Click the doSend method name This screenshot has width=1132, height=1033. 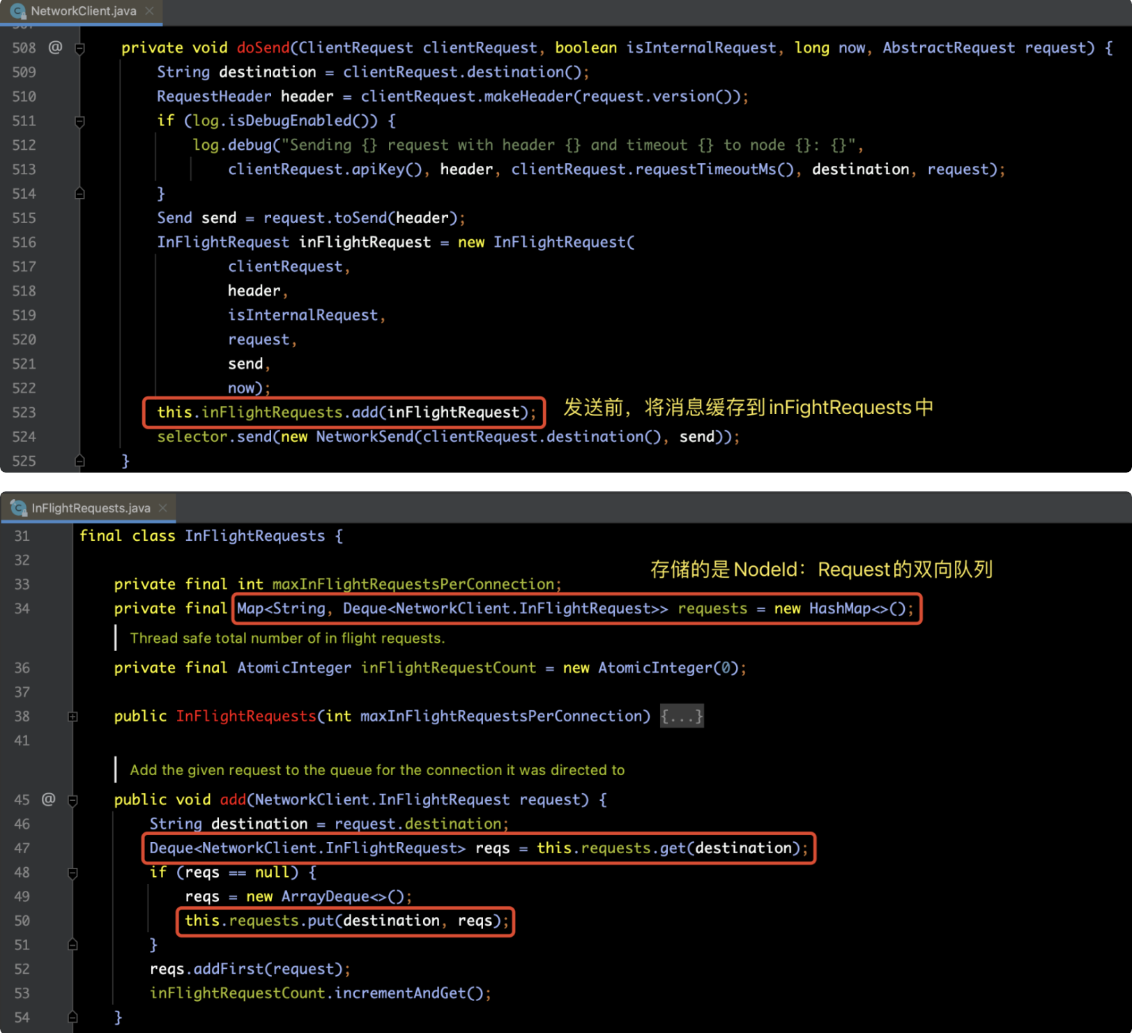[x=263, y=47]
